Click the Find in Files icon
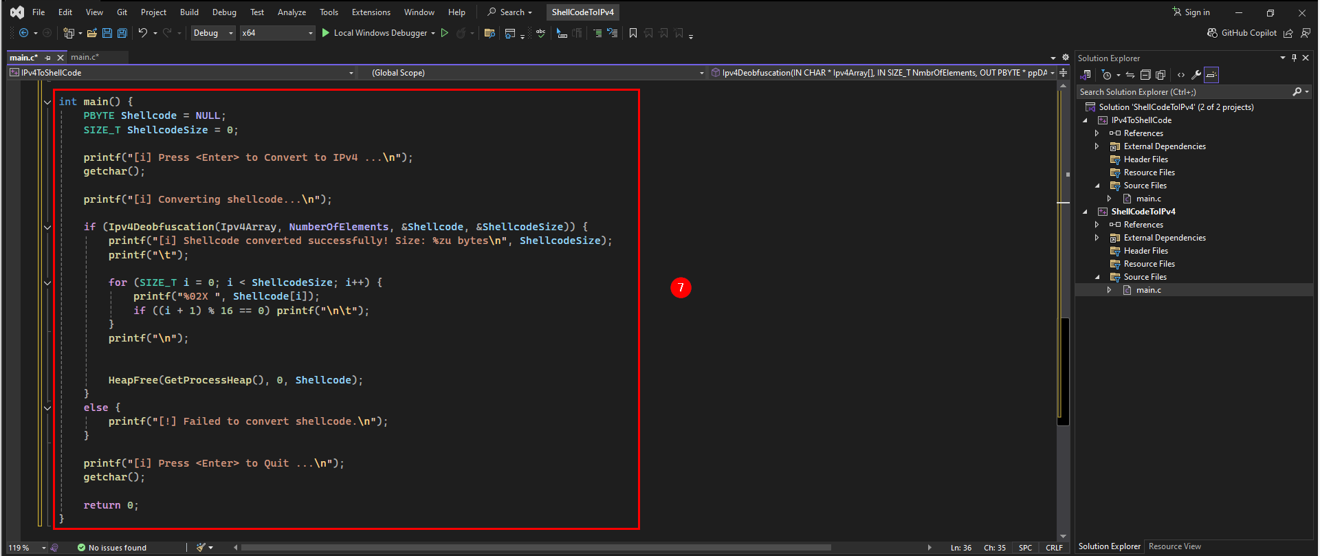Viewport: 1320px width, 556px height. tap(489, 33)
